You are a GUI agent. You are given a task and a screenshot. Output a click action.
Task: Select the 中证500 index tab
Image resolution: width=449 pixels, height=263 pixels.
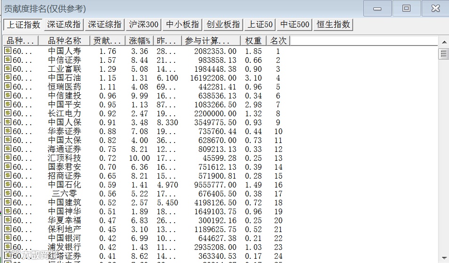(294, 24)
